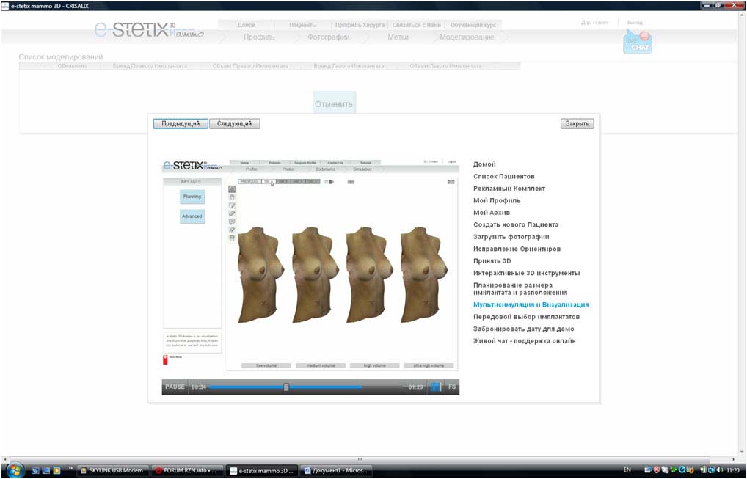Pause the tutorial video
The image size is (747, 479).
click(x=175, y=387)
